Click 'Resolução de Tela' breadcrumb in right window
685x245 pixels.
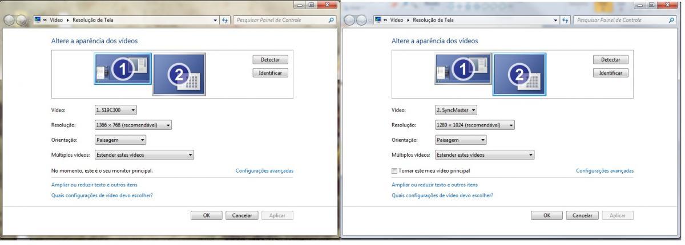tap(433, 20)
